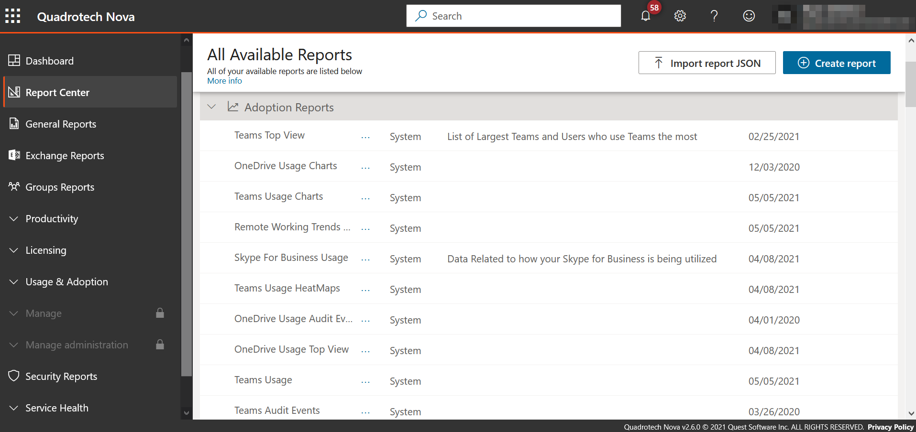Open the Skype For Business Usage report

point(291,258)
